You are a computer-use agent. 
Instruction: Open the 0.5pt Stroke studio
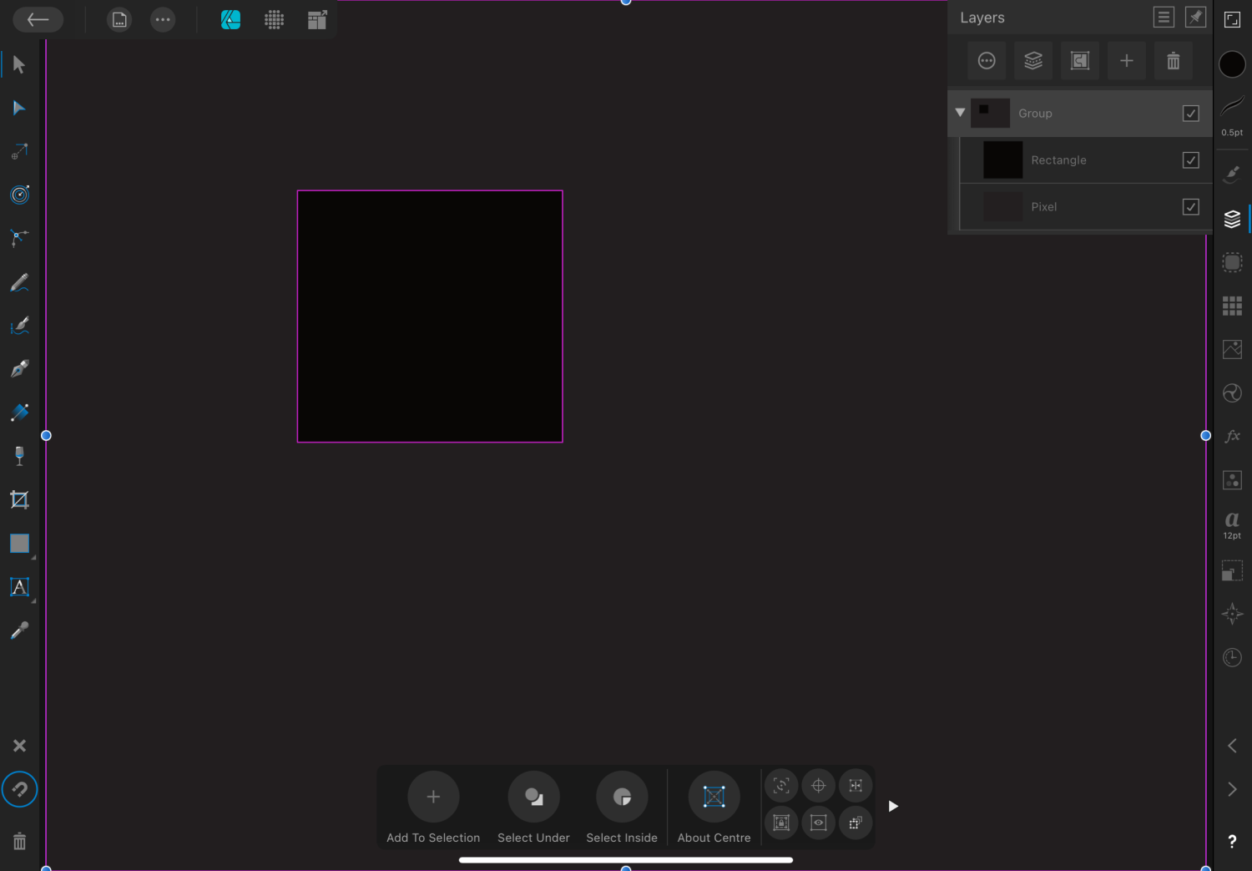1232,114
